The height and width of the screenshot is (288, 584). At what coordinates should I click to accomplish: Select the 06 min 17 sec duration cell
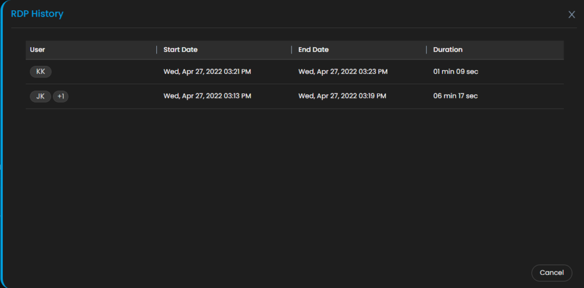click(x=455, y=96)
